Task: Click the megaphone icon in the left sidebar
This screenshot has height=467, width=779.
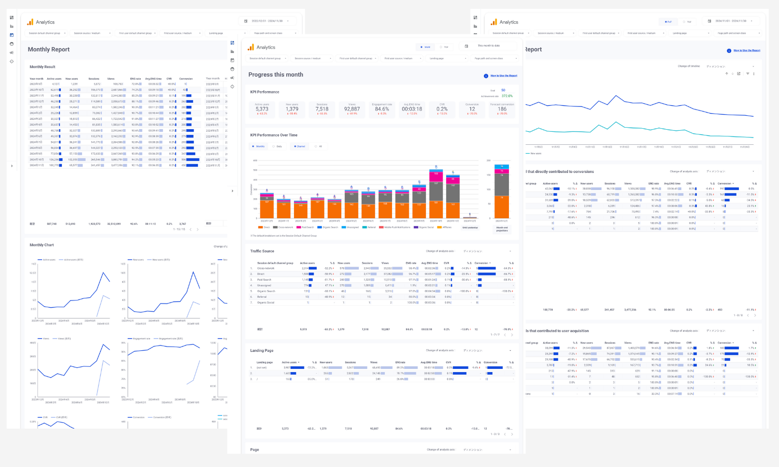Action: coord(11,52)
